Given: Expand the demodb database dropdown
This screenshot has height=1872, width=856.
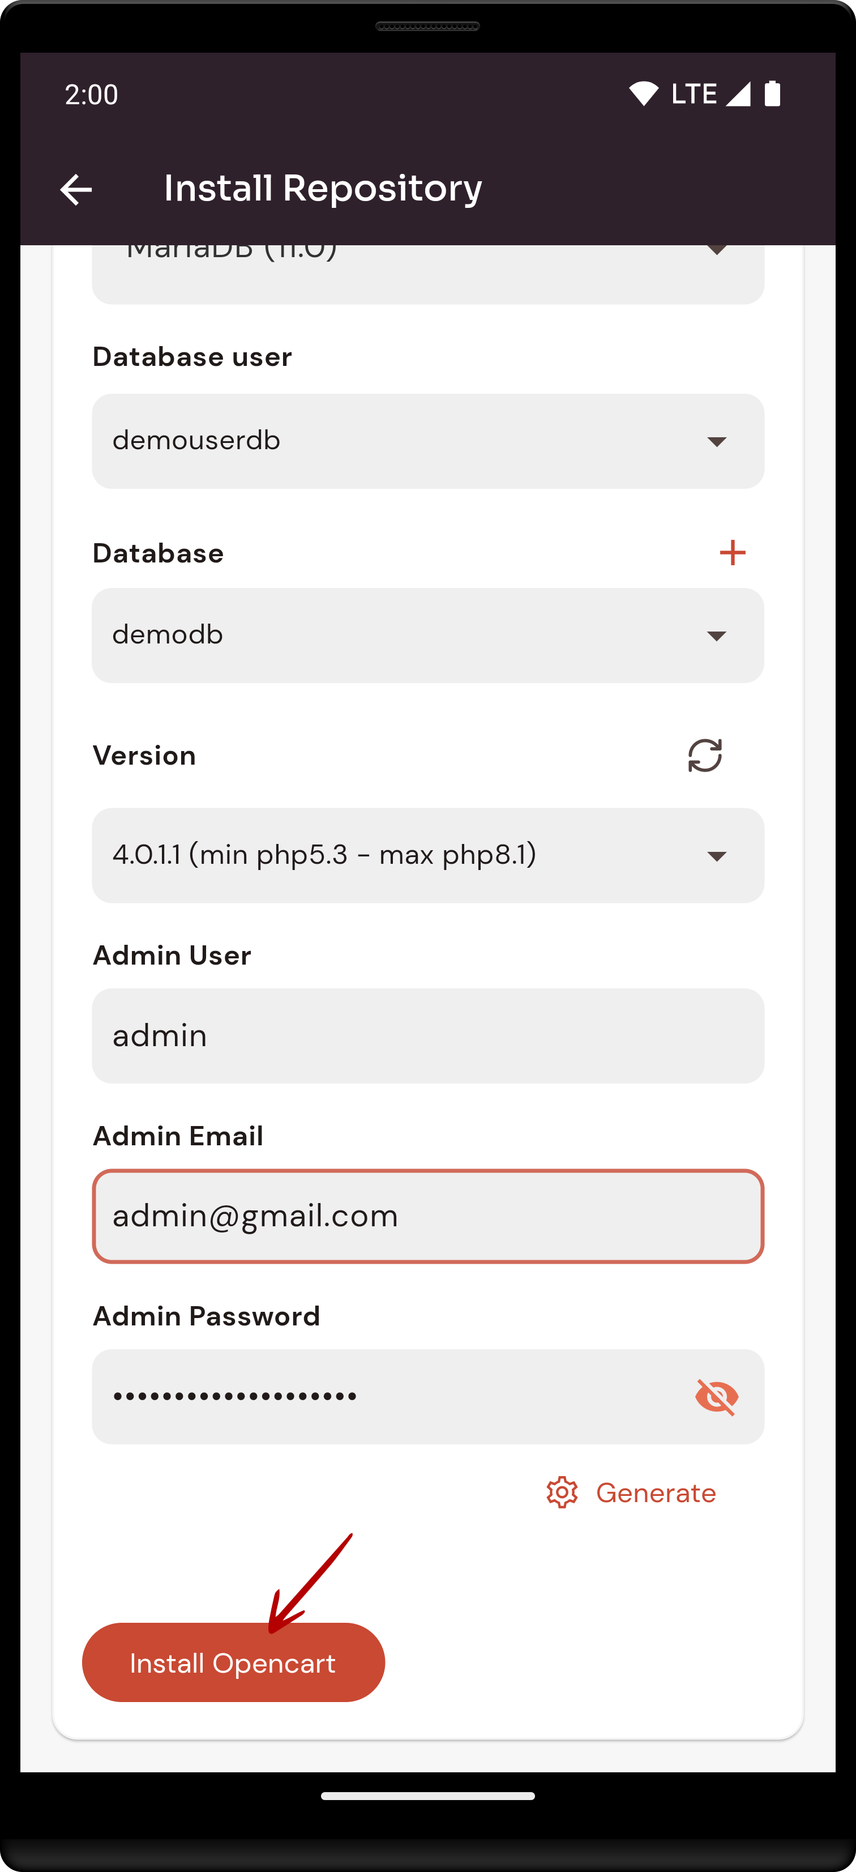Looking at the screenshot, I should click(x=428, y=635).
